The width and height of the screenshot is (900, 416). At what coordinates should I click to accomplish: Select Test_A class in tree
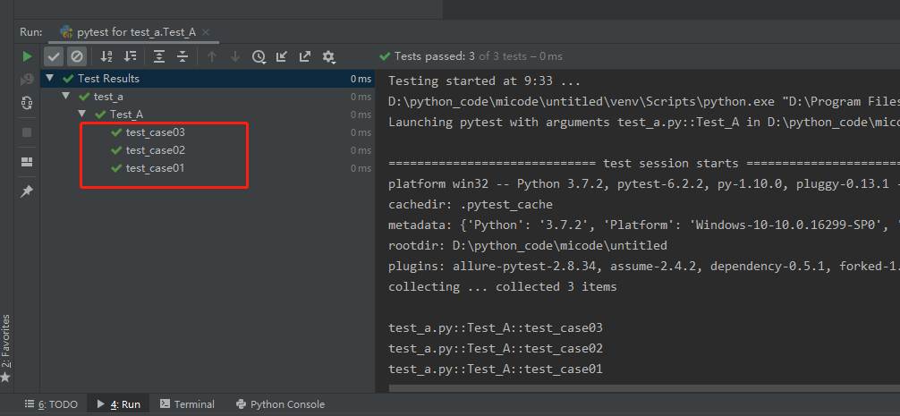coord(126,115)
